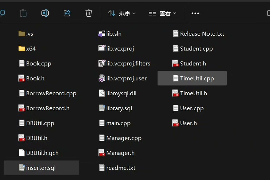The height and width of the screenshot is (180, 270).
Task: Click the Paste clipboard icon
Action: coord(23,13)
